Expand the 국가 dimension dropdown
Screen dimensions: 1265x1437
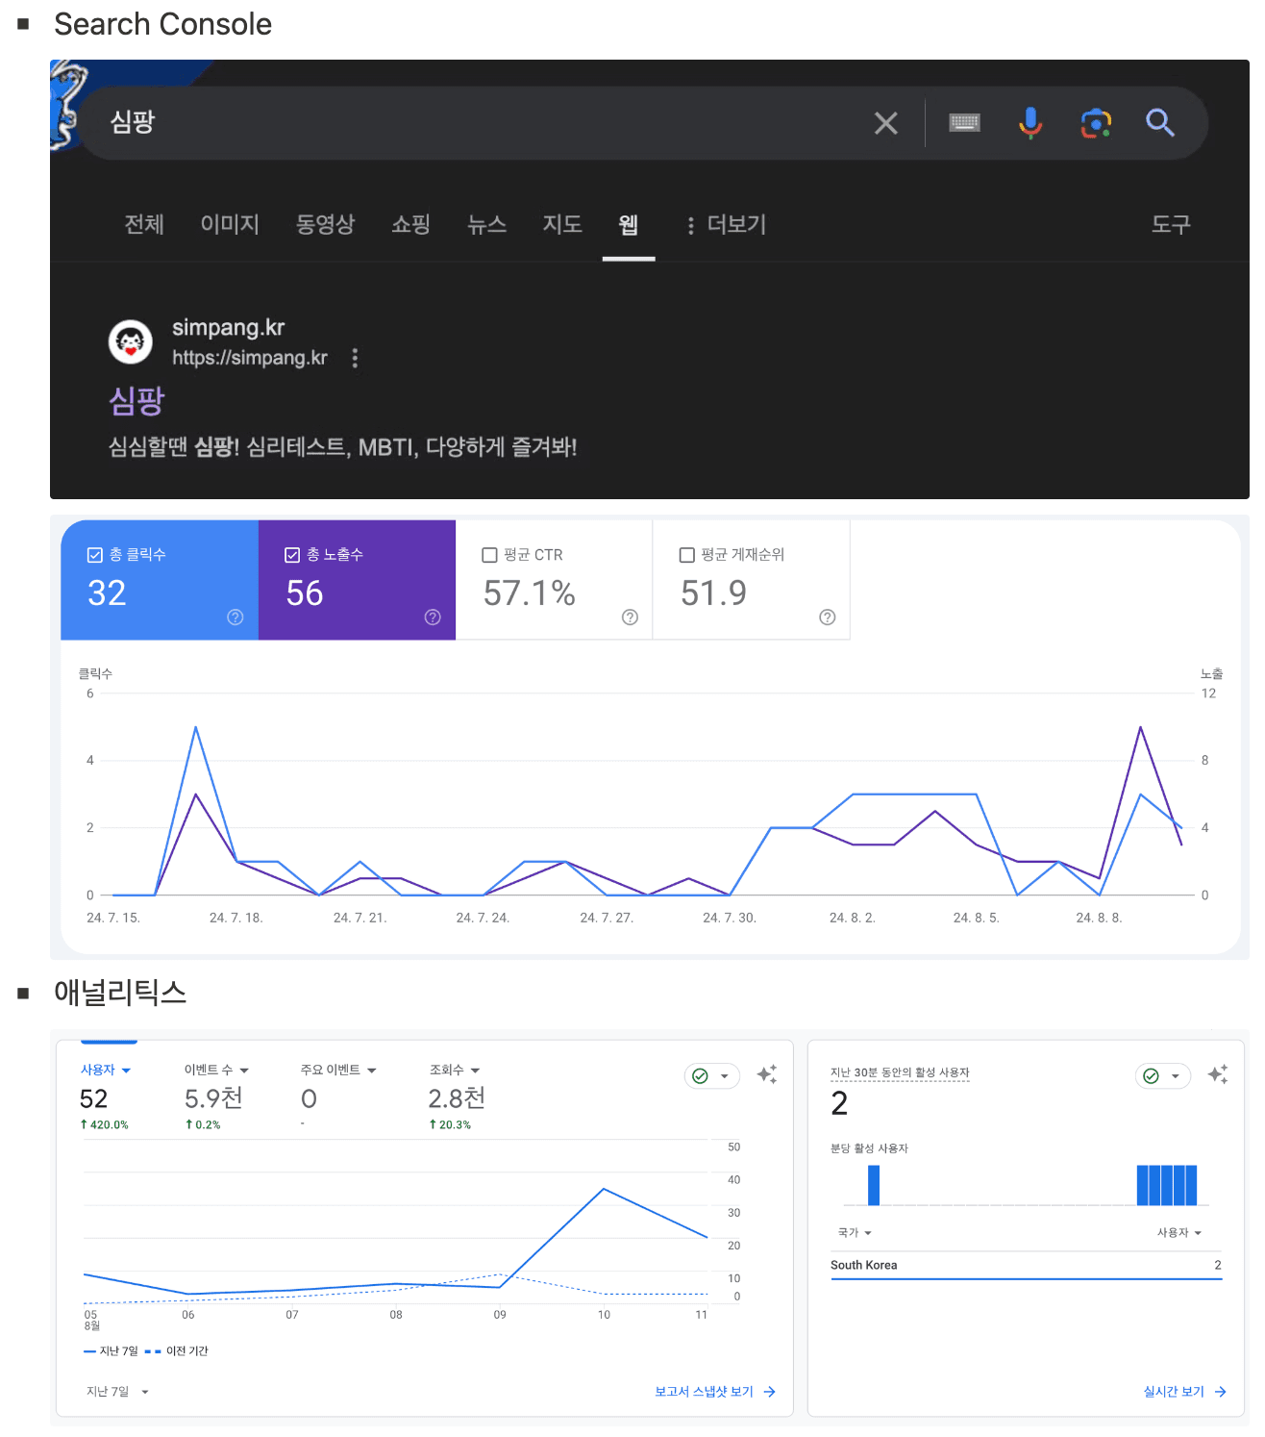point(855,1233)
